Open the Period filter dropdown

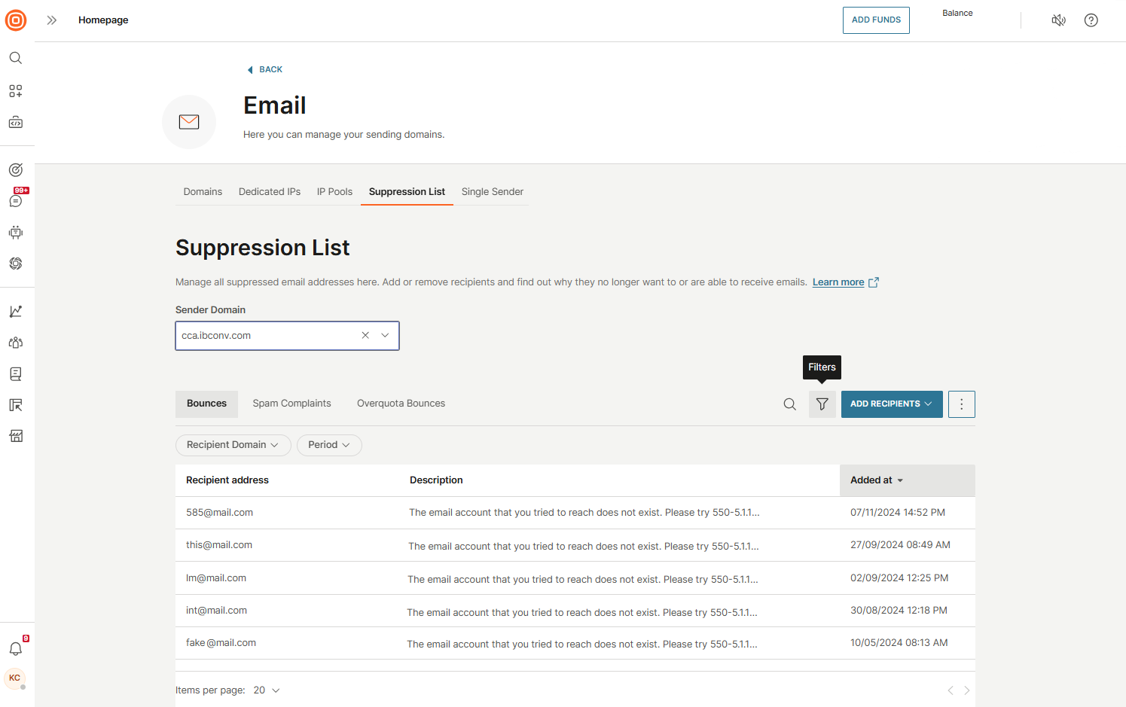pos(329,445)
